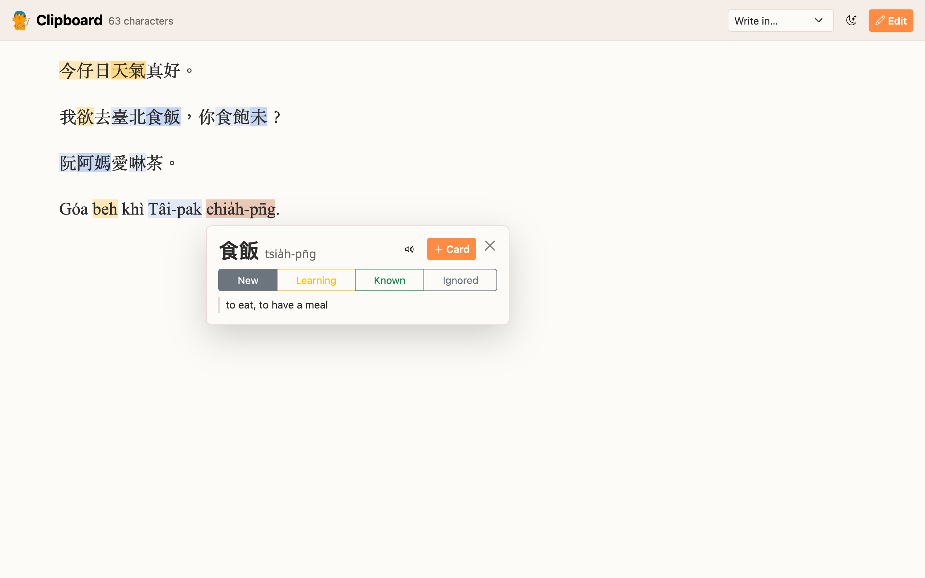925x578 pixels.
Task: Select the word 今仔日
Action: tap(85, 71)
